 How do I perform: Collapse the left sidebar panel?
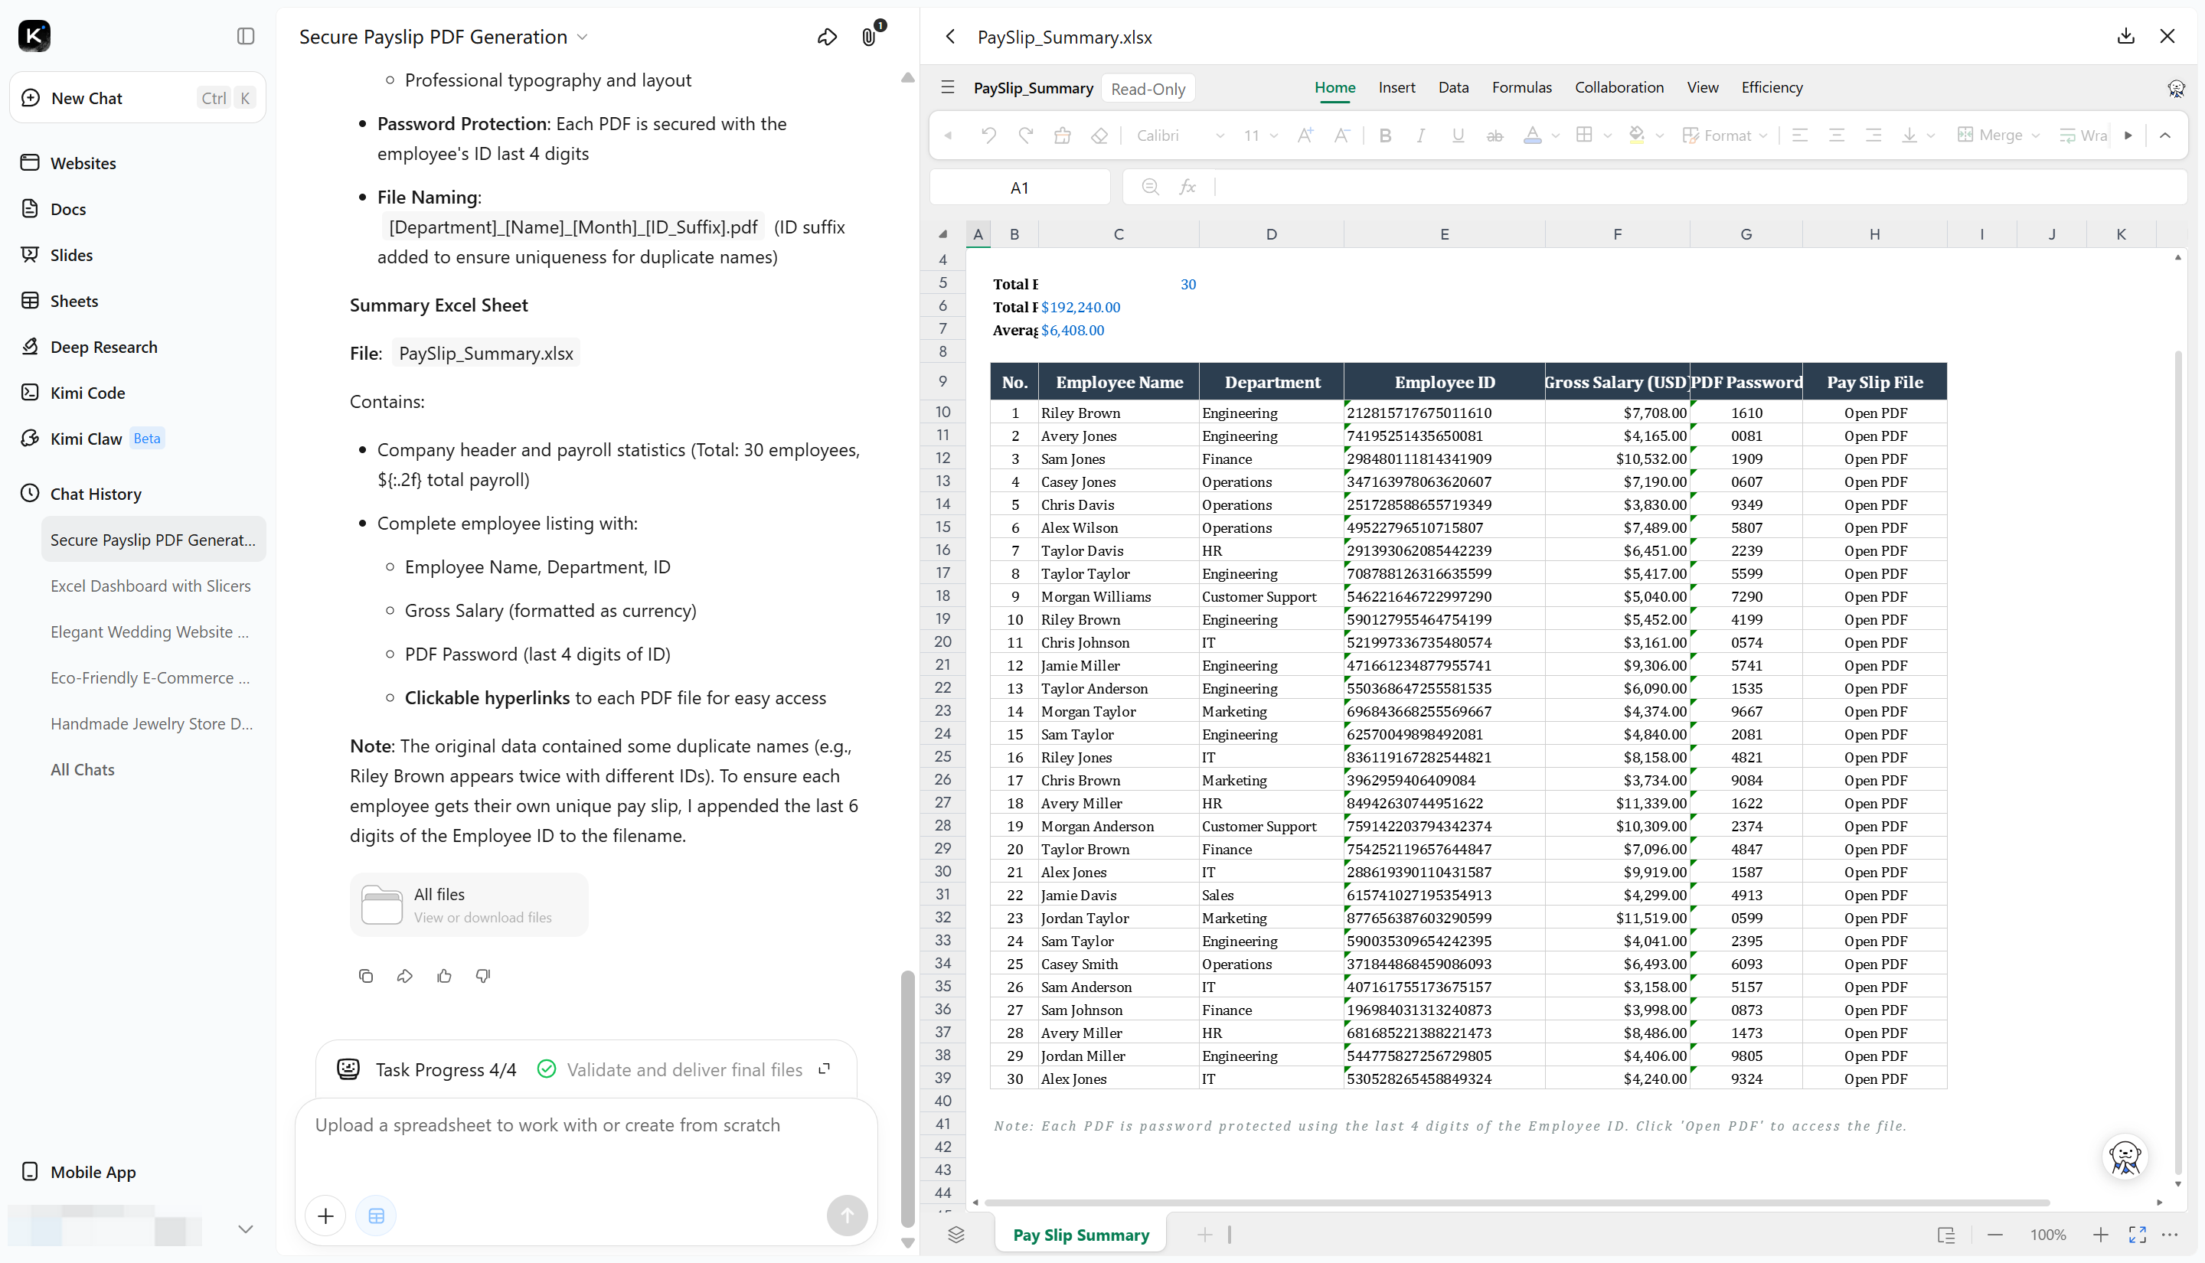(x=246, y=35)
